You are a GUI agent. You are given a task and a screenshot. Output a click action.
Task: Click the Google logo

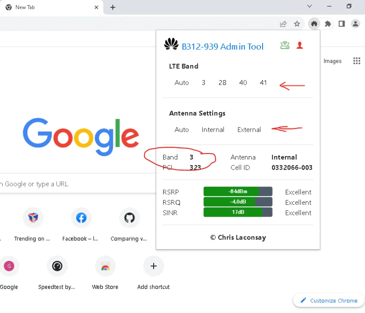tap(81, 136)
